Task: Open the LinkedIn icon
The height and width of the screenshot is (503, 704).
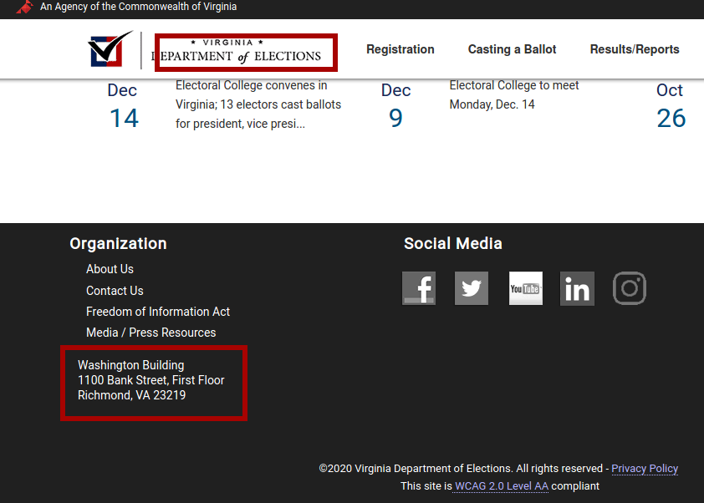Action: 577,288
